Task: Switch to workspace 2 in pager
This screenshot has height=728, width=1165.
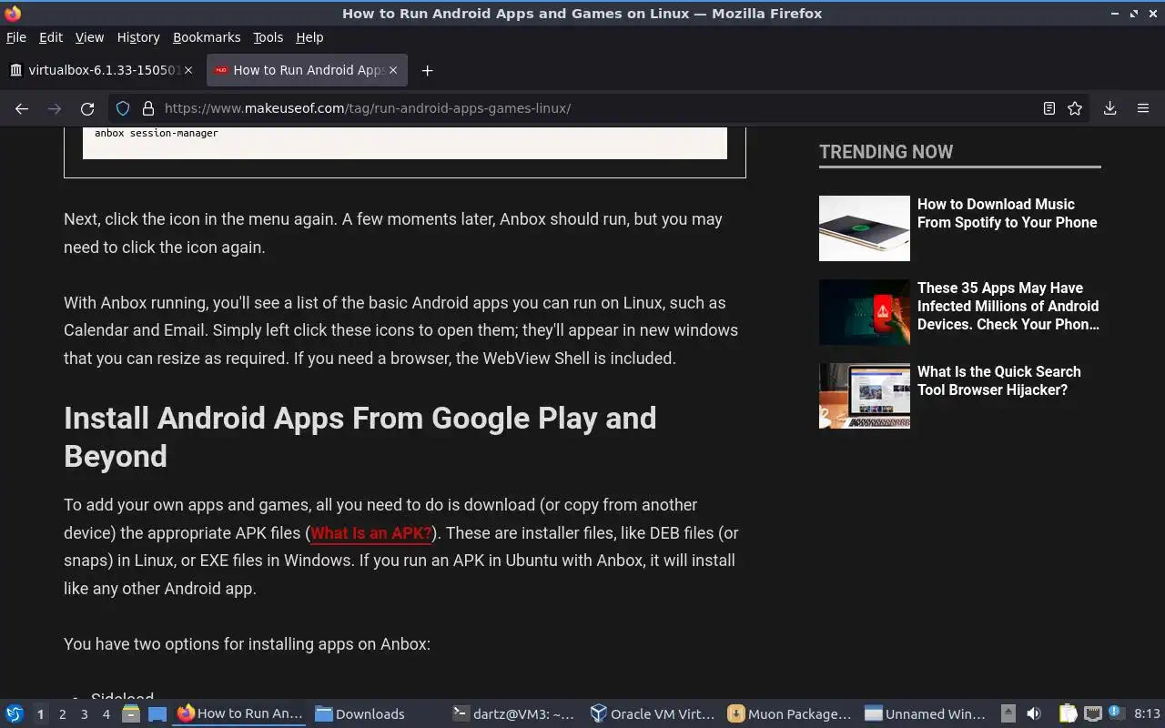Action: [x=62, y=714]
